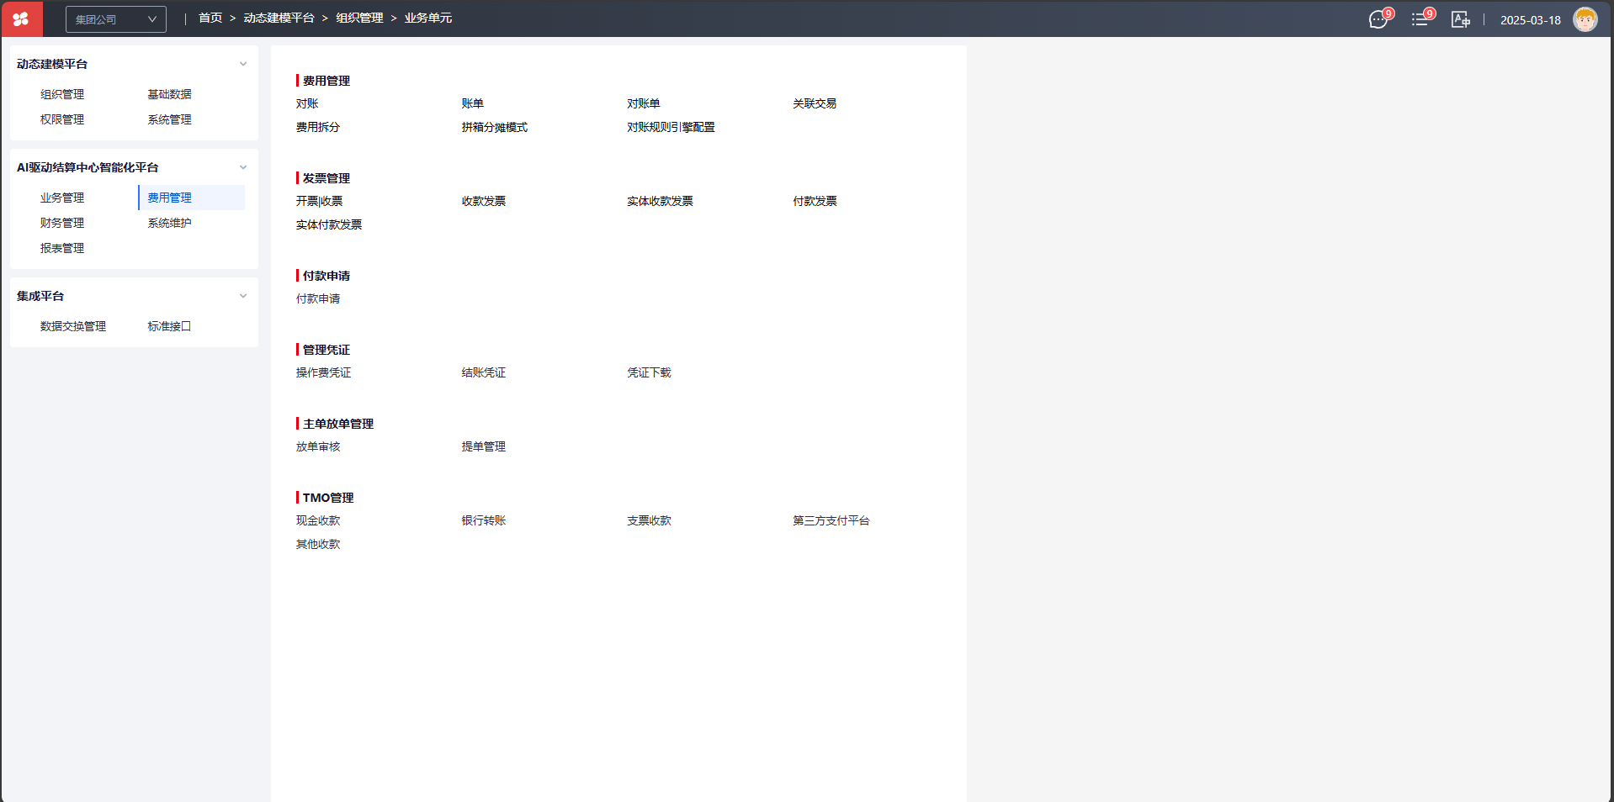The width and height of the screenshot is (1614, 802).
Task: Click 动态建模平台 in the breadcrumb
Action: (279, 18)
